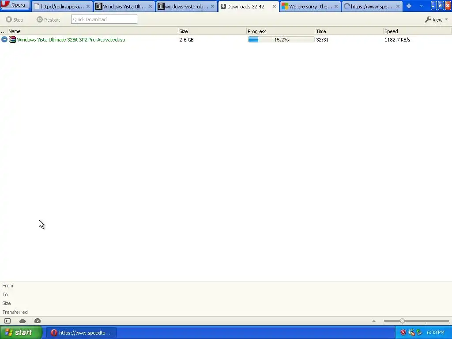Image resolution: width=452 pixels, height=339 pixels.
Task: Adjust the zoom slider handle
Action: (403, 321)
